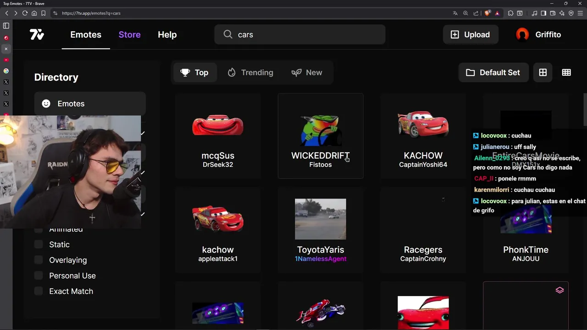The width and height of the screenshot is (587, 330).
Task: Click the Griffito username
Action: 548,34
